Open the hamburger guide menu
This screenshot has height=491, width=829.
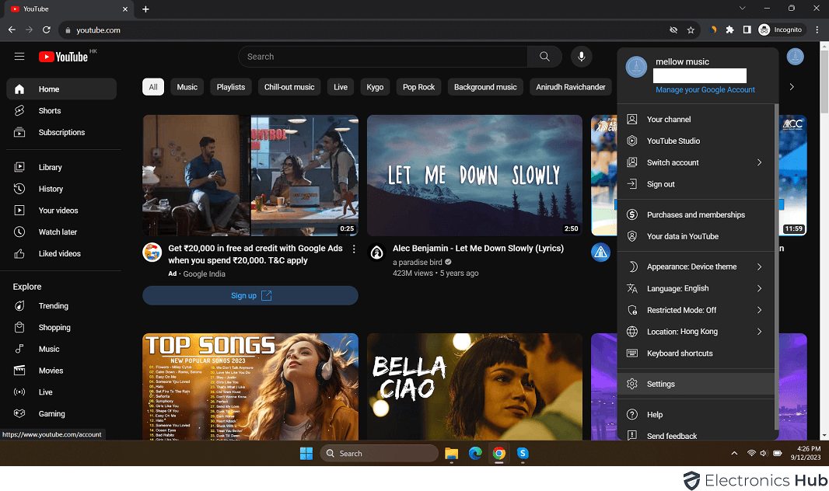[x=19, y=57]
